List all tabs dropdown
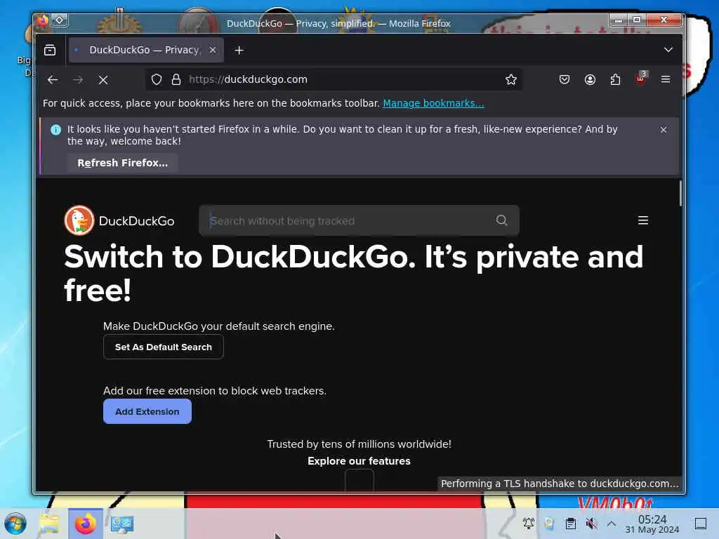This screenshot has width=719, height=539. pyautogui.click(x=668, y=50)
